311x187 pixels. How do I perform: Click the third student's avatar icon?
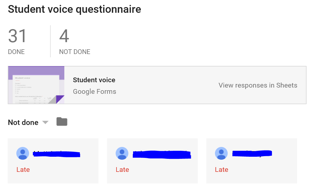221,153
